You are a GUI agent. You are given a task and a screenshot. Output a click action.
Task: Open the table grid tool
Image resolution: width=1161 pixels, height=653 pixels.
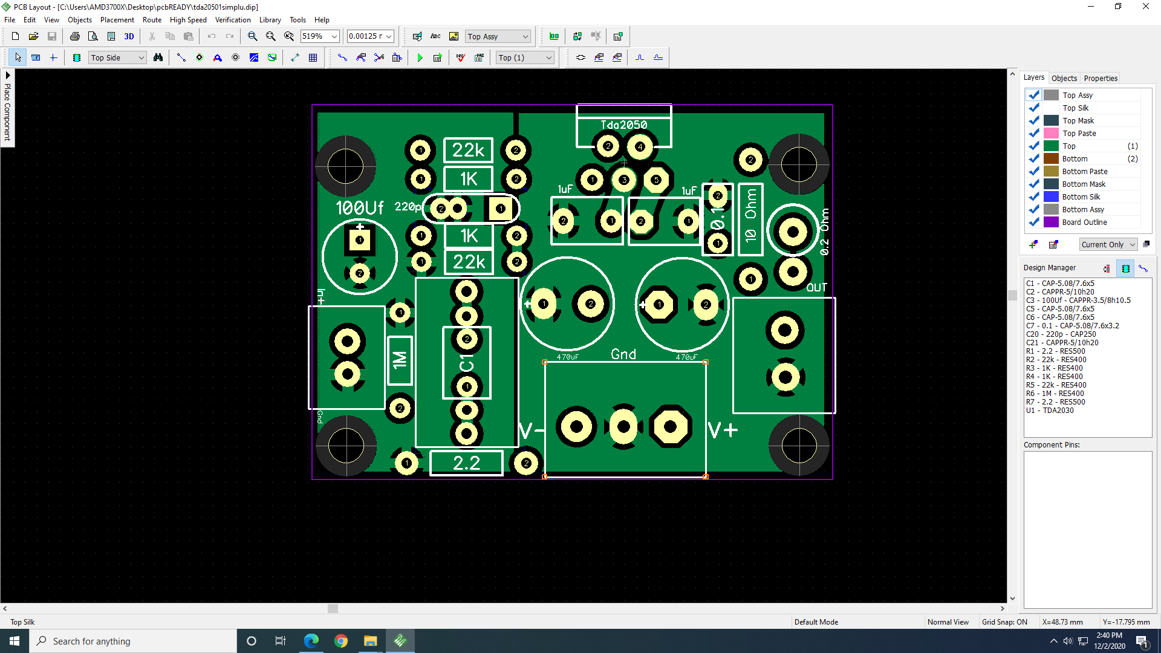click(x=313, y=57)
